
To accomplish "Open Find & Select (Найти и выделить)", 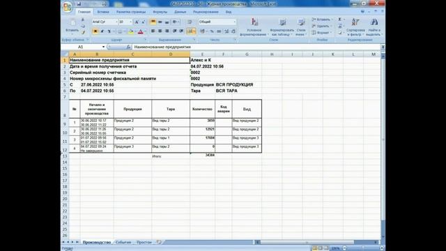I will (374, 27).
